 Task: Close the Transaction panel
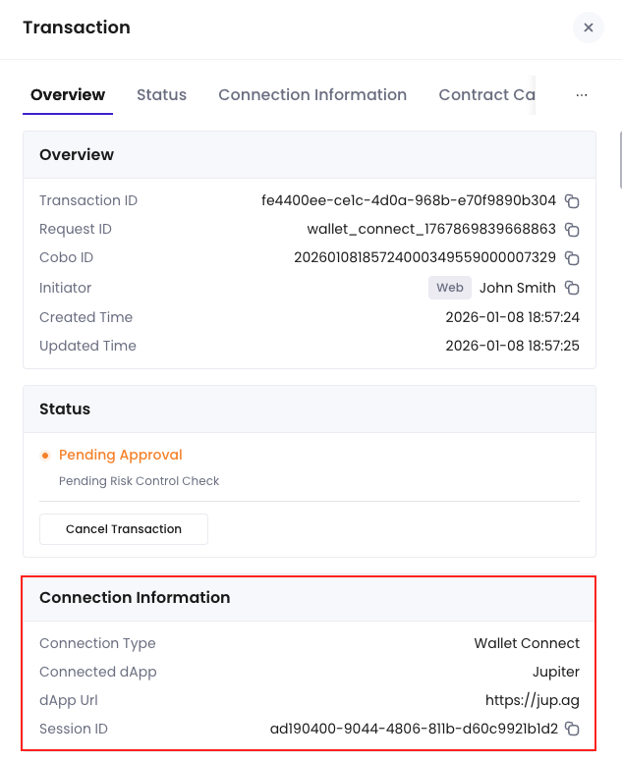588,27
